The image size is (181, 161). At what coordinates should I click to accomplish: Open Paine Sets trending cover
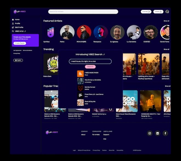click(51, 64)
